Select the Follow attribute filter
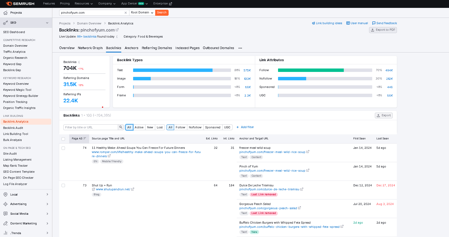Screen dimensions: 449x237 click(x=180, y=127)
